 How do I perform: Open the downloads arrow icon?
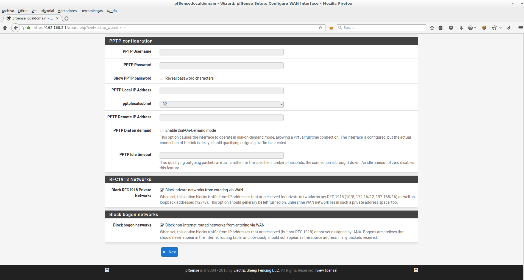point(461,28)
